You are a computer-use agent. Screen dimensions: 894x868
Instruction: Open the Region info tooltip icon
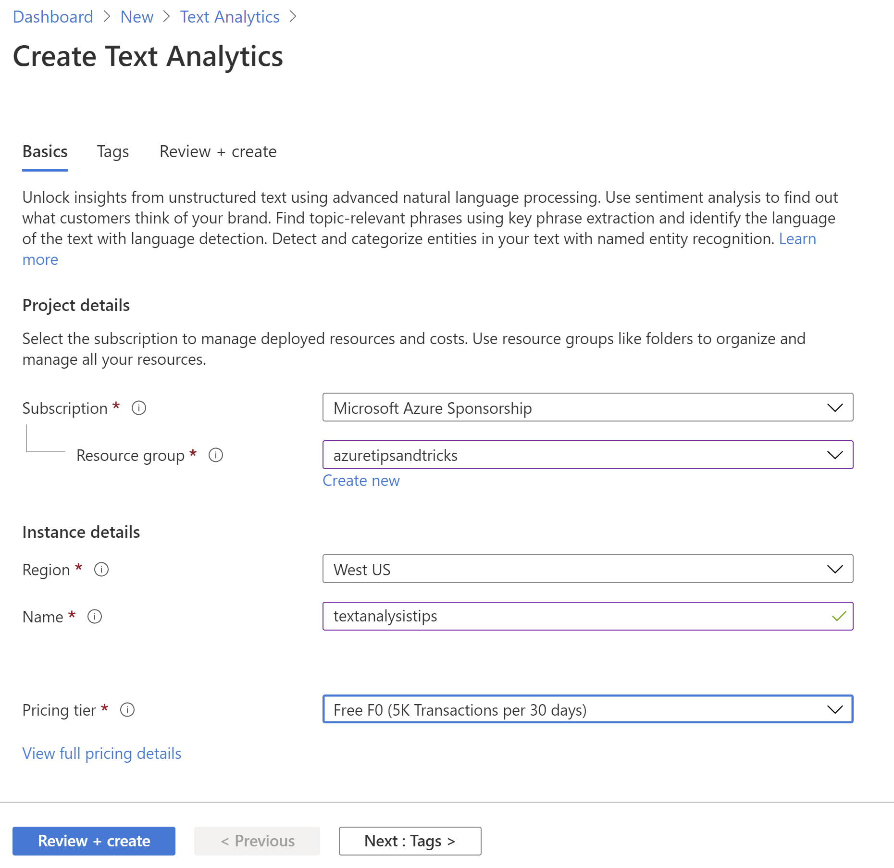(x=101, y=570)
